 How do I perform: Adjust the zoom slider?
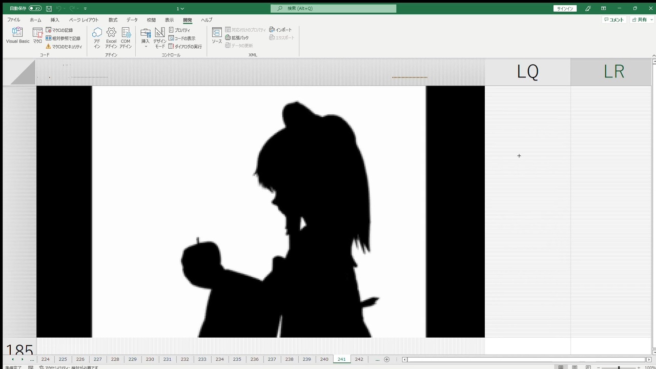pyautogui.click(x=619, y=367)
